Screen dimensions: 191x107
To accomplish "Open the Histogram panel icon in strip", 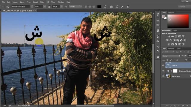I will click(158, 25).
